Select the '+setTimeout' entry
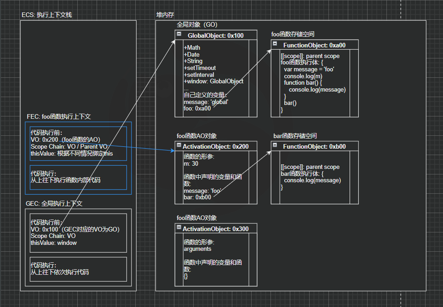Screen dimensions: 443x307 click(200, 68)
